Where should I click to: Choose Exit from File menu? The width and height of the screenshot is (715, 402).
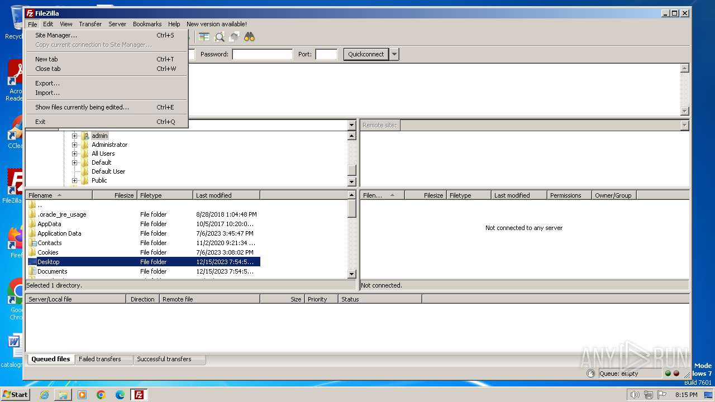[106, 122]
